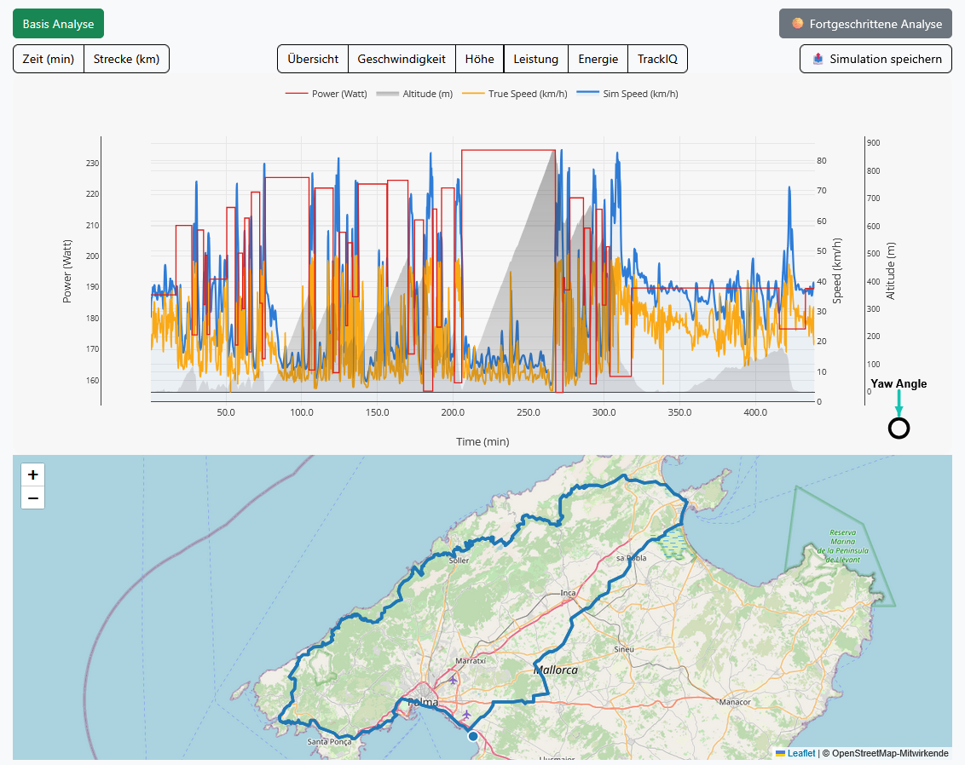The image size is (965, 765).
Task: Open the TrackIQ tab
Action: (x=657, y=59)
